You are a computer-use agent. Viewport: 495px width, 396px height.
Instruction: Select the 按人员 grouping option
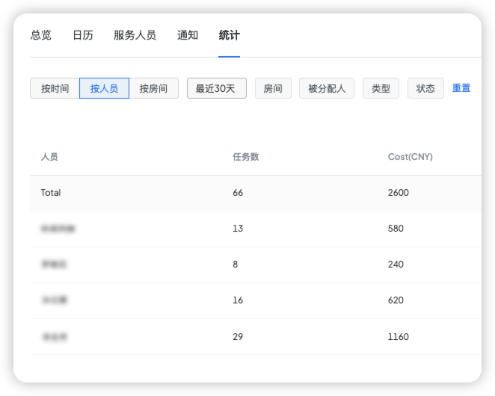(104, 88)
